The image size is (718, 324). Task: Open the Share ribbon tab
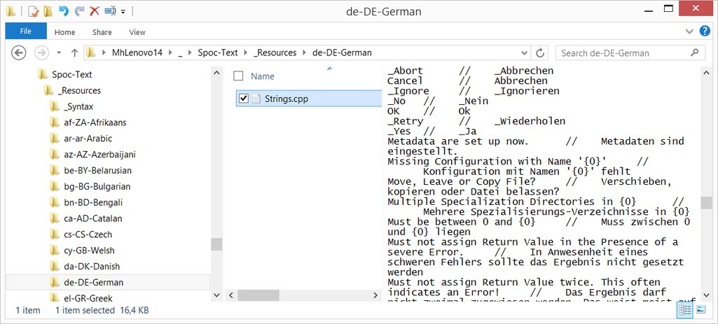[102, 32]
